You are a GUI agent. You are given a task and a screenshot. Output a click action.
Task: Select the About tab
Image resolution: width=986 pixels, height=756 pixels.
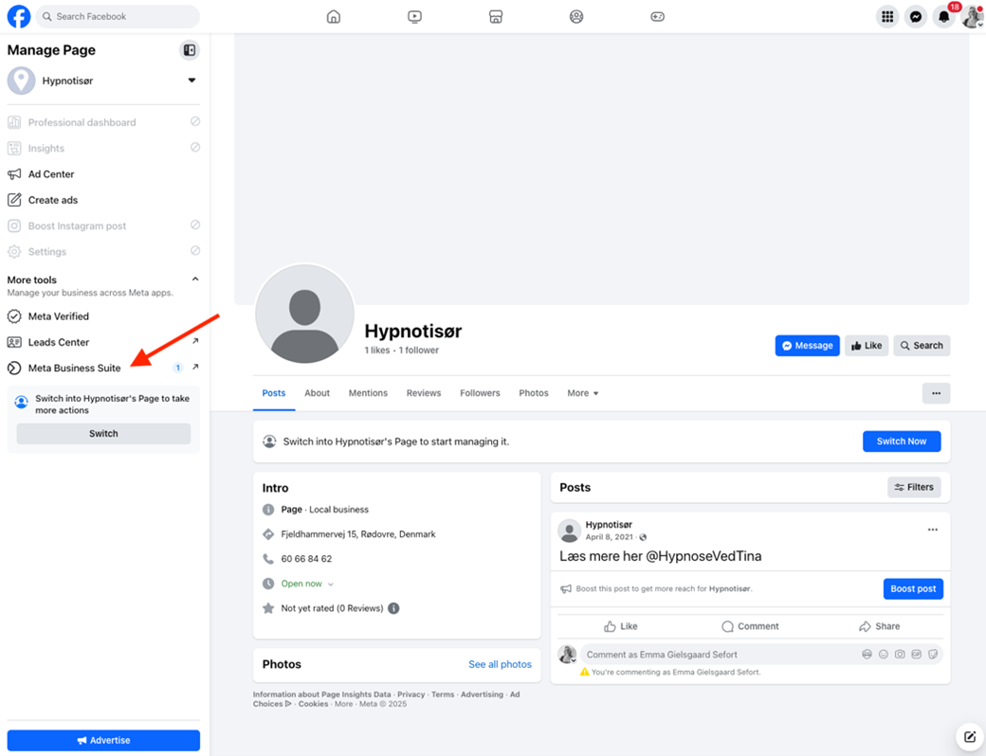317,393
